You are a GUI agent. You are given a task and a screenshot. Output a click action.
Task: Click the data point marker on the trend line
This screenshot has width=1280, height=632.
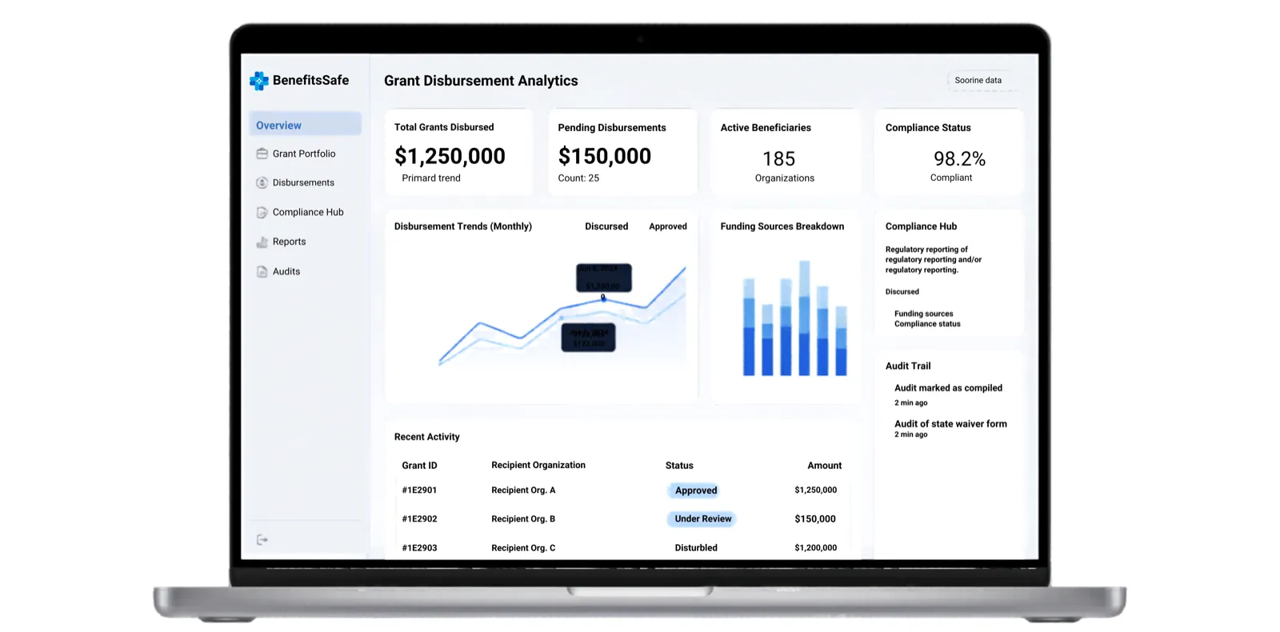pyautogui.click(x=603, y=298)
